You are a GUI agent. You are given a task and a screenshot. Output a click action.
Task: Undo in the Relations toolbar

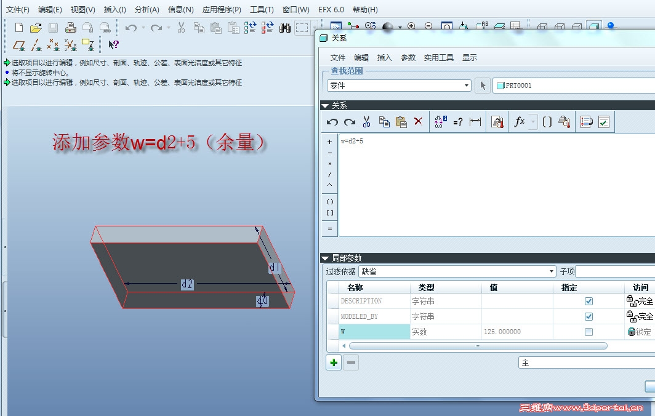[332, 122]
